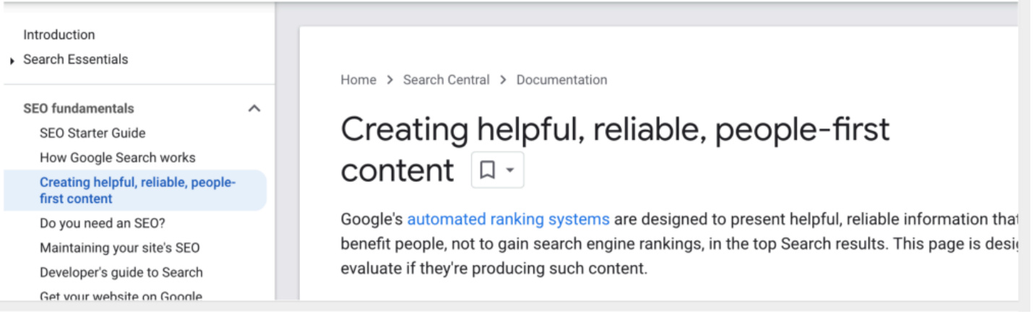Screen dimensions: 1034x314
Task: Open SEO Starter Guide
Action: (92, 133)
